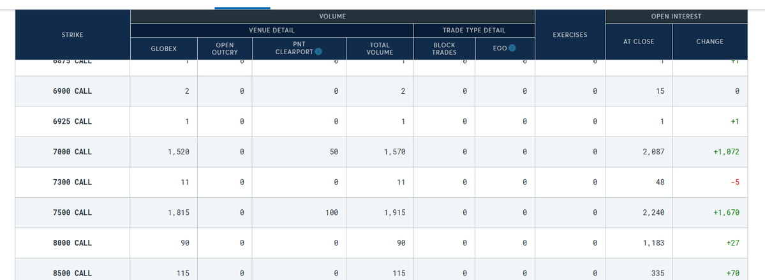Select the 6925 CALL strike row label
The height and width of the screenshot is (280, 765).
pyautogui.click(x=72, y=121)
